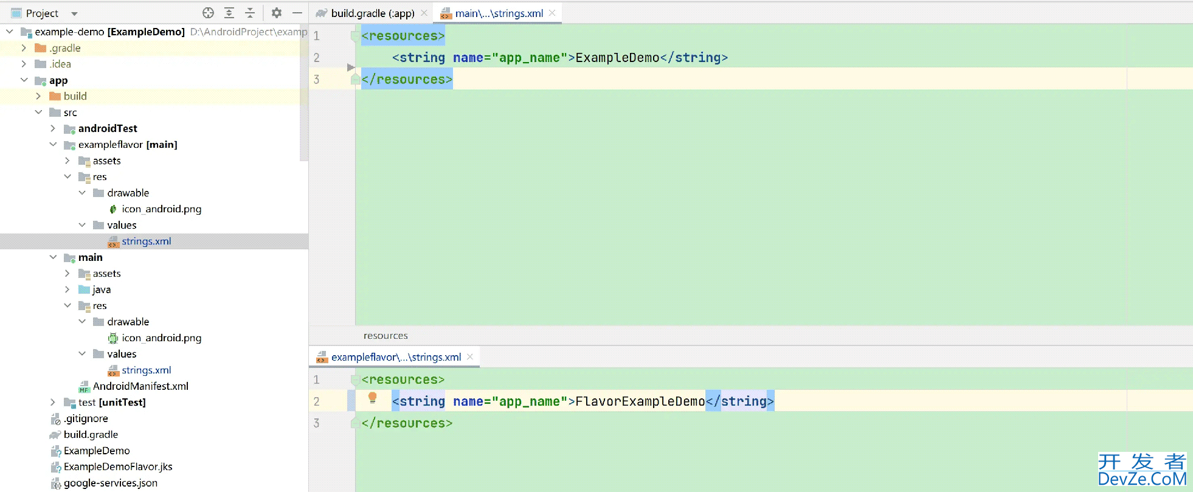Screen dimensions: 1193x492
Task: Click the app module folder icon
Action: [41, 80]
